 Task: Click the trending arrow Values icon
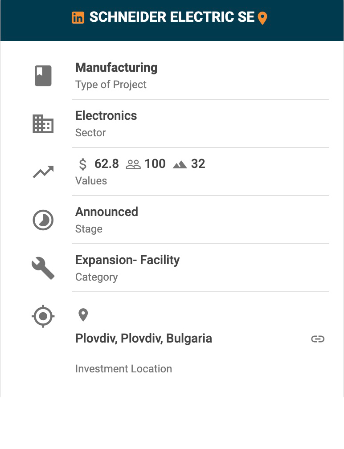tap(43, 172)
